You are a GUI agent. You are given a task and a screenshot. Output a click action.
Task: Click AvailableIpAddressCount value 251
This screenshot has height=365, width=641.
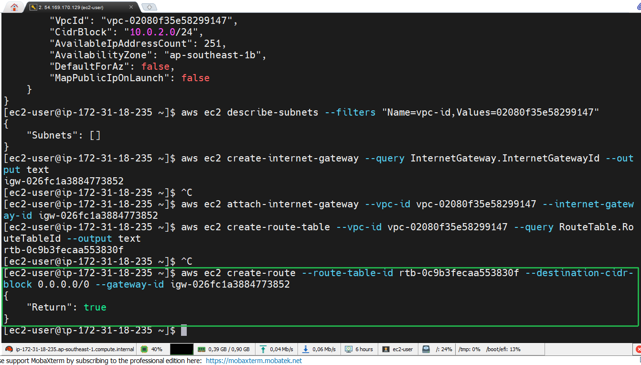click(x=213, y=43)
